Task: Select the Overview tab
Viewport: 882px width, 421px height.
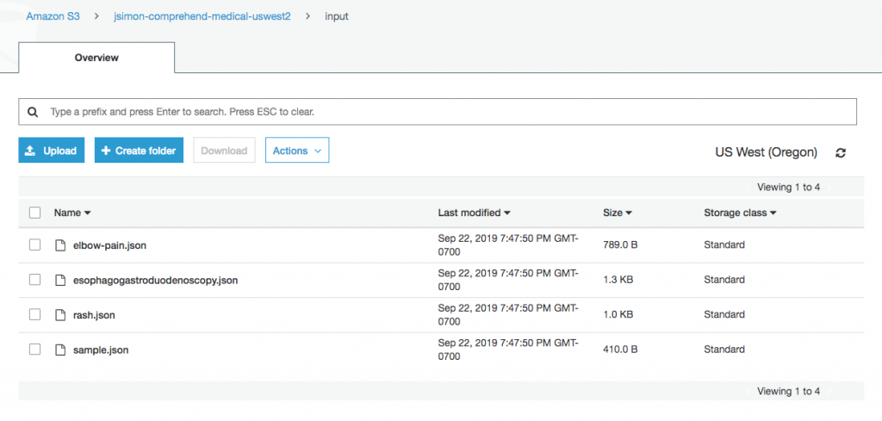Action: pyautogui.click(x=96, y=58)
